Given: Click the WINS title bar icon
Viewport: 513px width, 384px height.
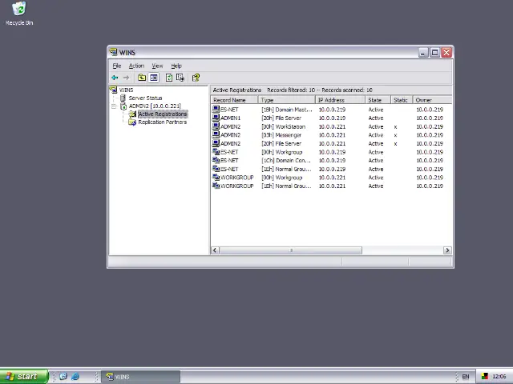Looking at the screenshot, I should tap(114, 52).
